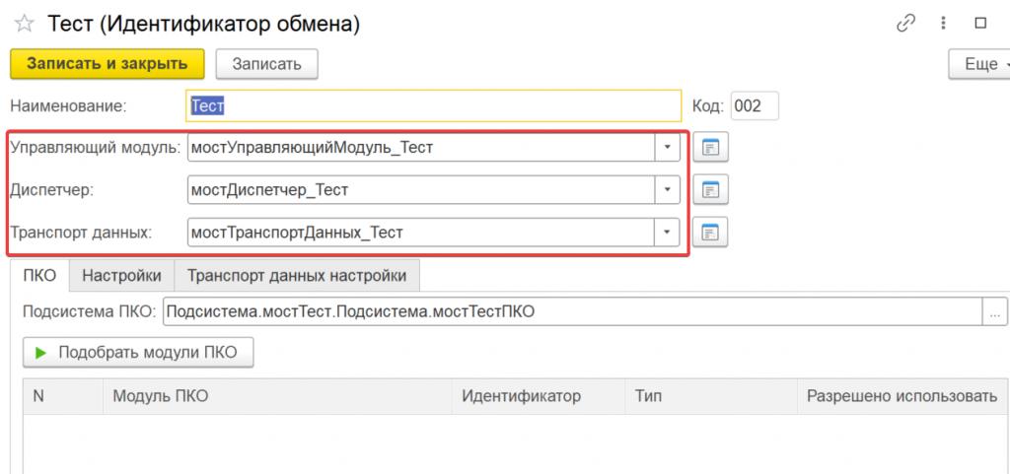Switch to the ПКО tab
This screenshot has width=1010, height=474.
[39, 276]
